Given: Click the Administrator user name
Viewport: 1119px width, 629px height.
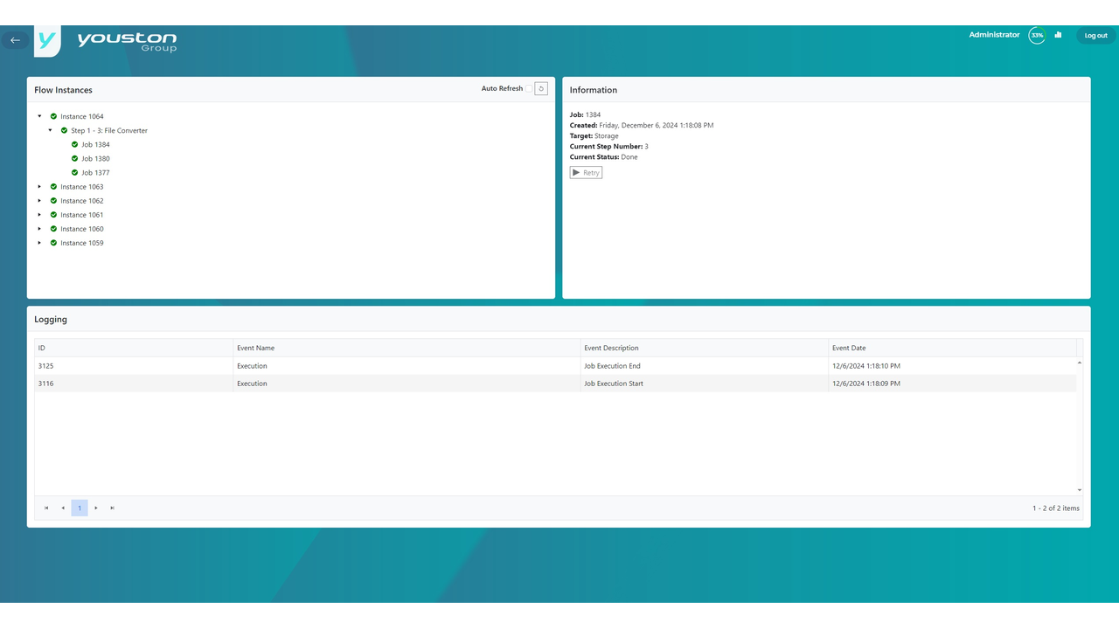Looking at the screenshot, I should coord(994,35).
